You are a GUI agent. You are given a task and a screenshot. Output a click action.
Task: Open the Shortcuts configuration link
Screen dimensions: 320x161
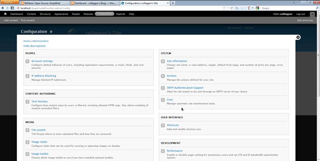(173, 125)
